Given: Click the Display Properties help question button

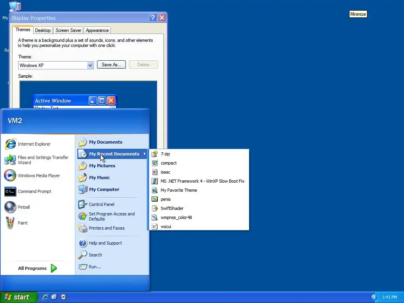Looking at the screenshot, I should [153, 17].
